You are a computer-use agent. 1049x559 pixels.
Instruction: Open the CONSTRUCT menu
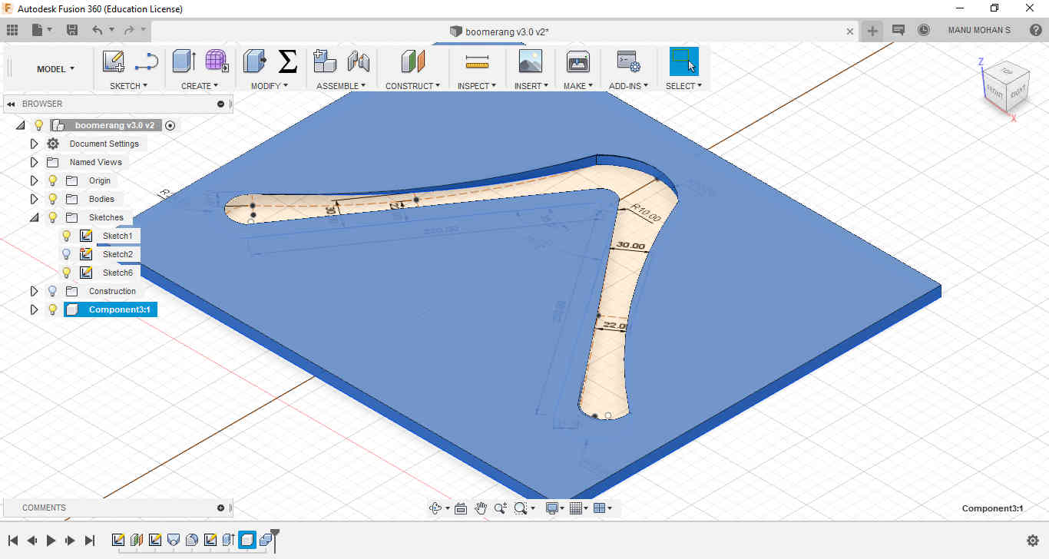pos(413,86)
